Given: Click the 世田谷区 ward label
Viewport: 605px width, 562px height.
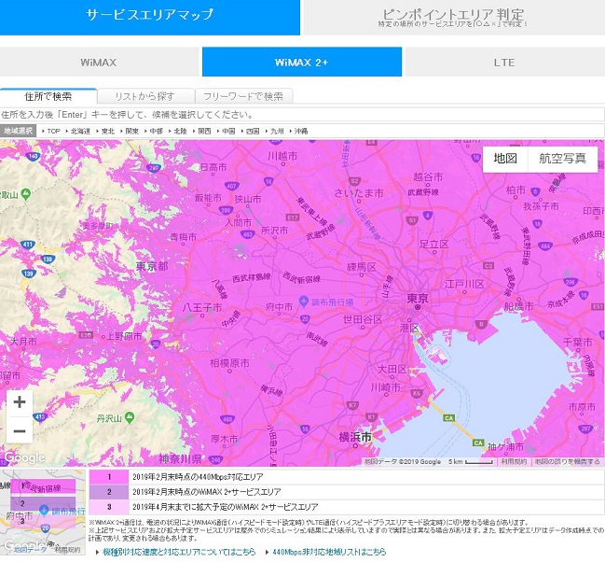Looking at the screenshot, I should pos(363,319).
